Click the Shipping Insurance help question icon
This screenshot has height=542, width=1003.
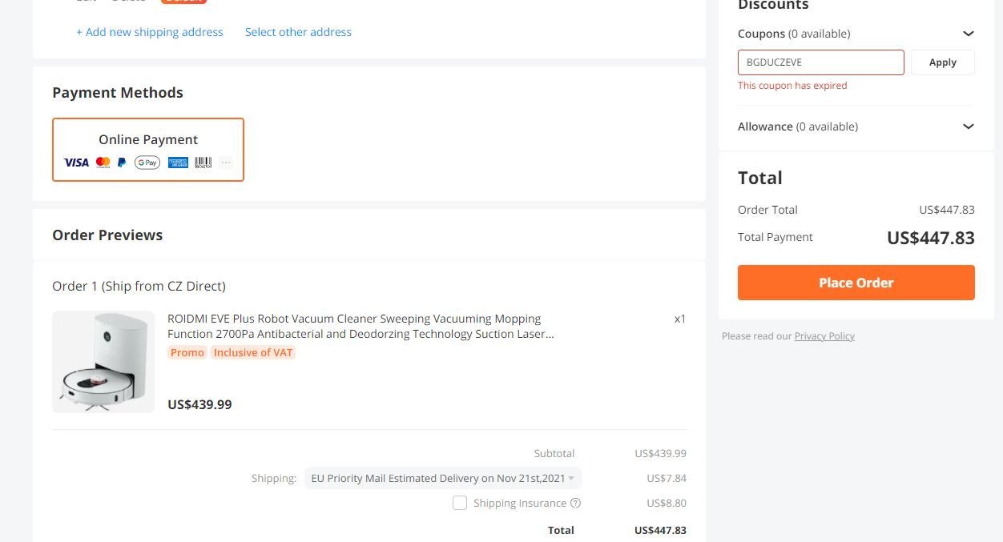pyautogui.click(x=575, y=504)
